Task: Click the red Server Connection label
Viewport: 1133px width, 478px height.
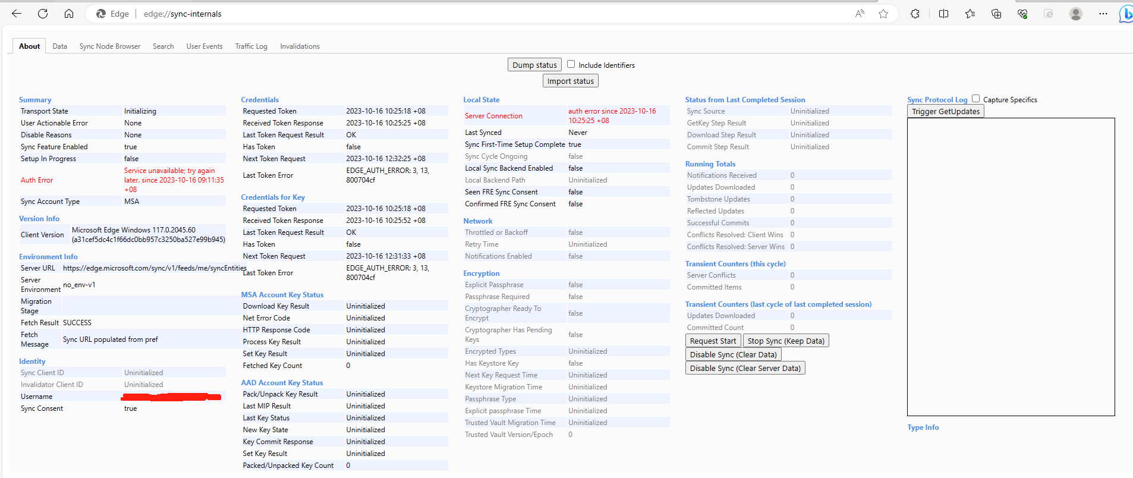Action: [493, 115]
